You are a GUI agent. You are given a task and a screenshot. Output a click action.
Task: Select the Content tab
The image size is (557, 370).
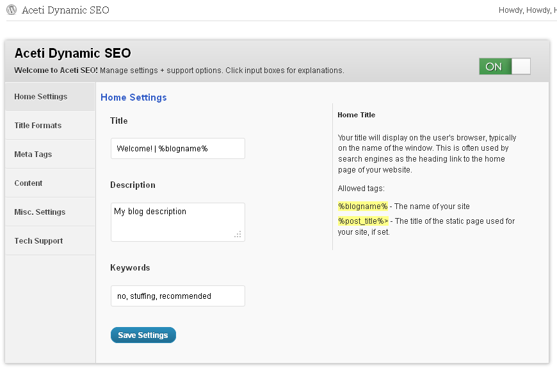(x=50, y=183)
